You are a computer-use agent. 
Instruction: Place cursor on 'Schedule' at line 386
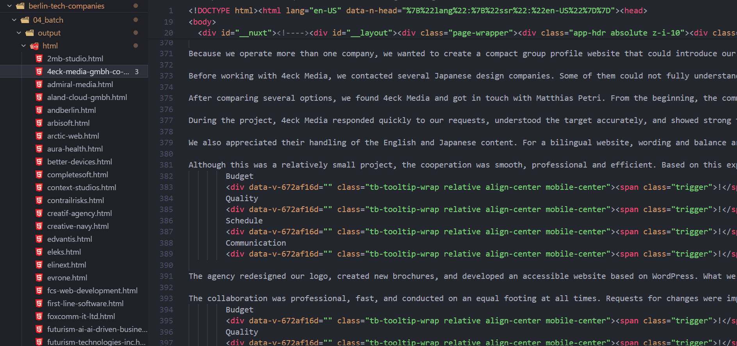[x=244, y=221]
